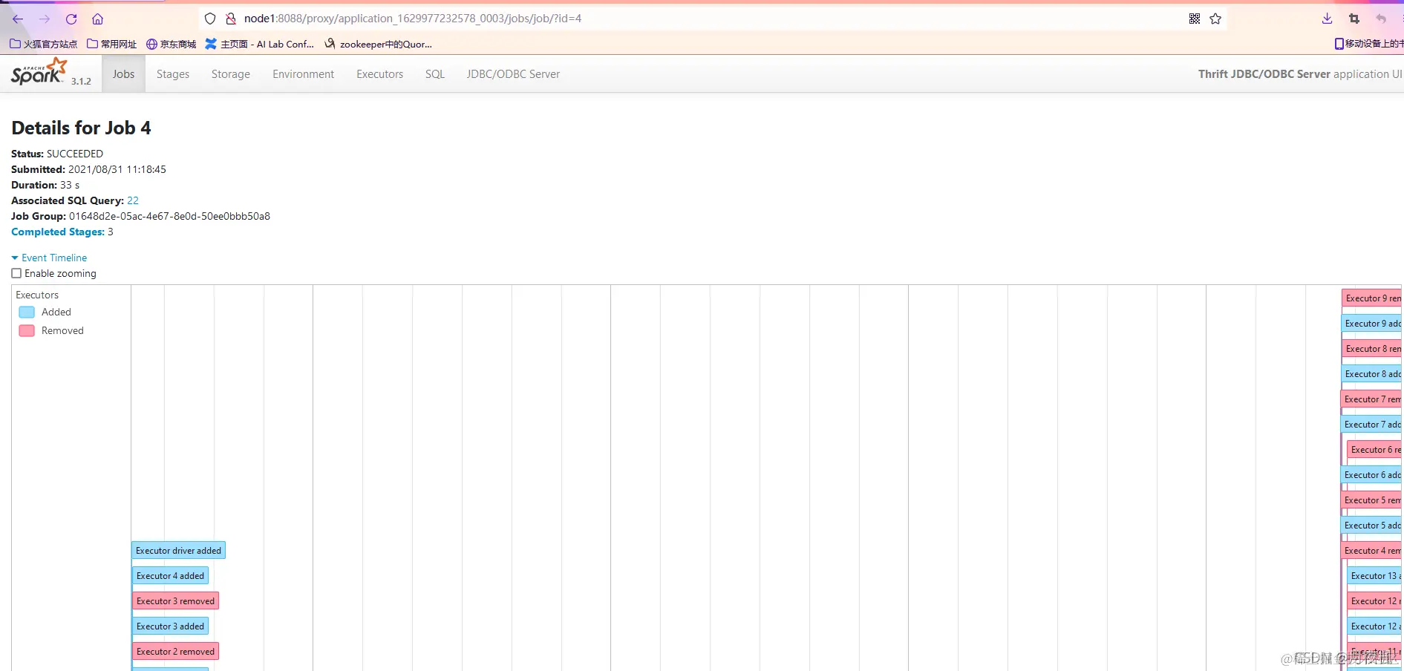Select the Executor 4 added timeline event
The width and height of the screenshot is (1404, 671).
[170, 576]
